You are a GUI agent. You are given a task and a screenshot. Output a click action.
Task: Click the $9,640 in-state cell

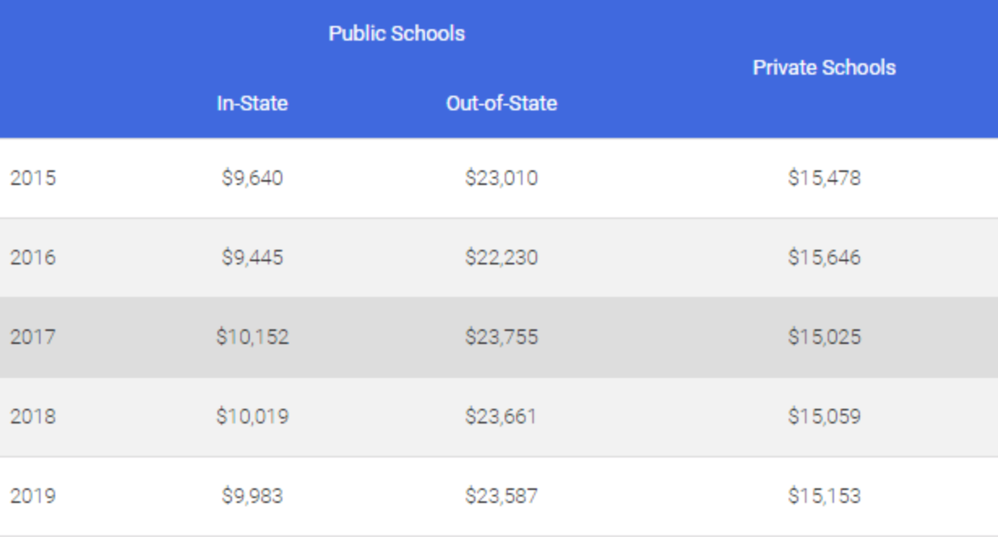tap(252, 178)
